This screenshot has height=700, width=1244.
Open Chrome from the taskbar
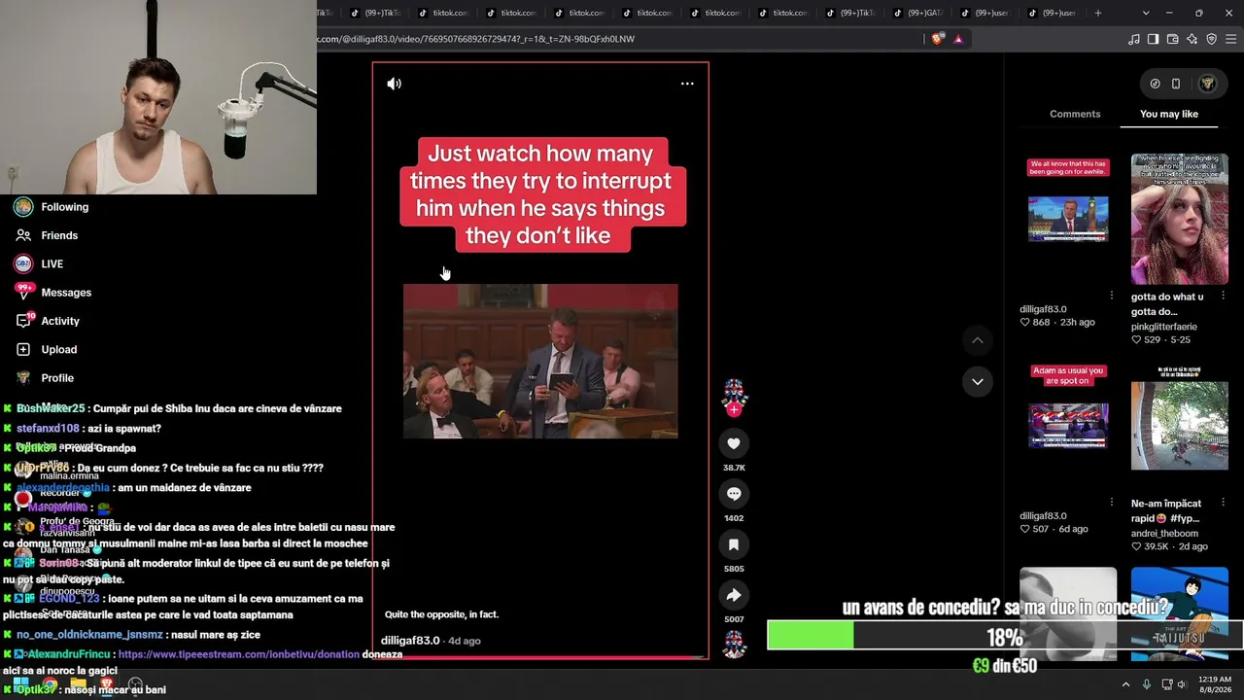point(50,684)
